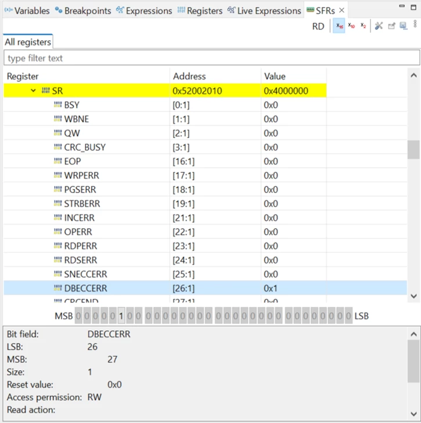This screenshot has height=423, width=421.
Task: Close the SFRs tab
Action: [341, 10]
